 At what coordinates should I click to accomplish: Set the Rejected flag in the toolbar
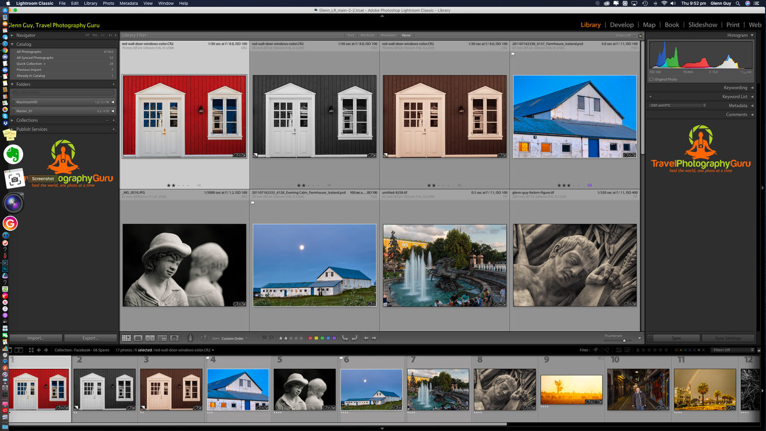click(271, 338)
